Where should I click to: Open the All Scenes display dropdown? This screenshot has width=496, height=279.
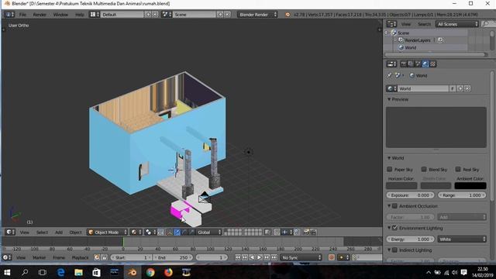457,24
